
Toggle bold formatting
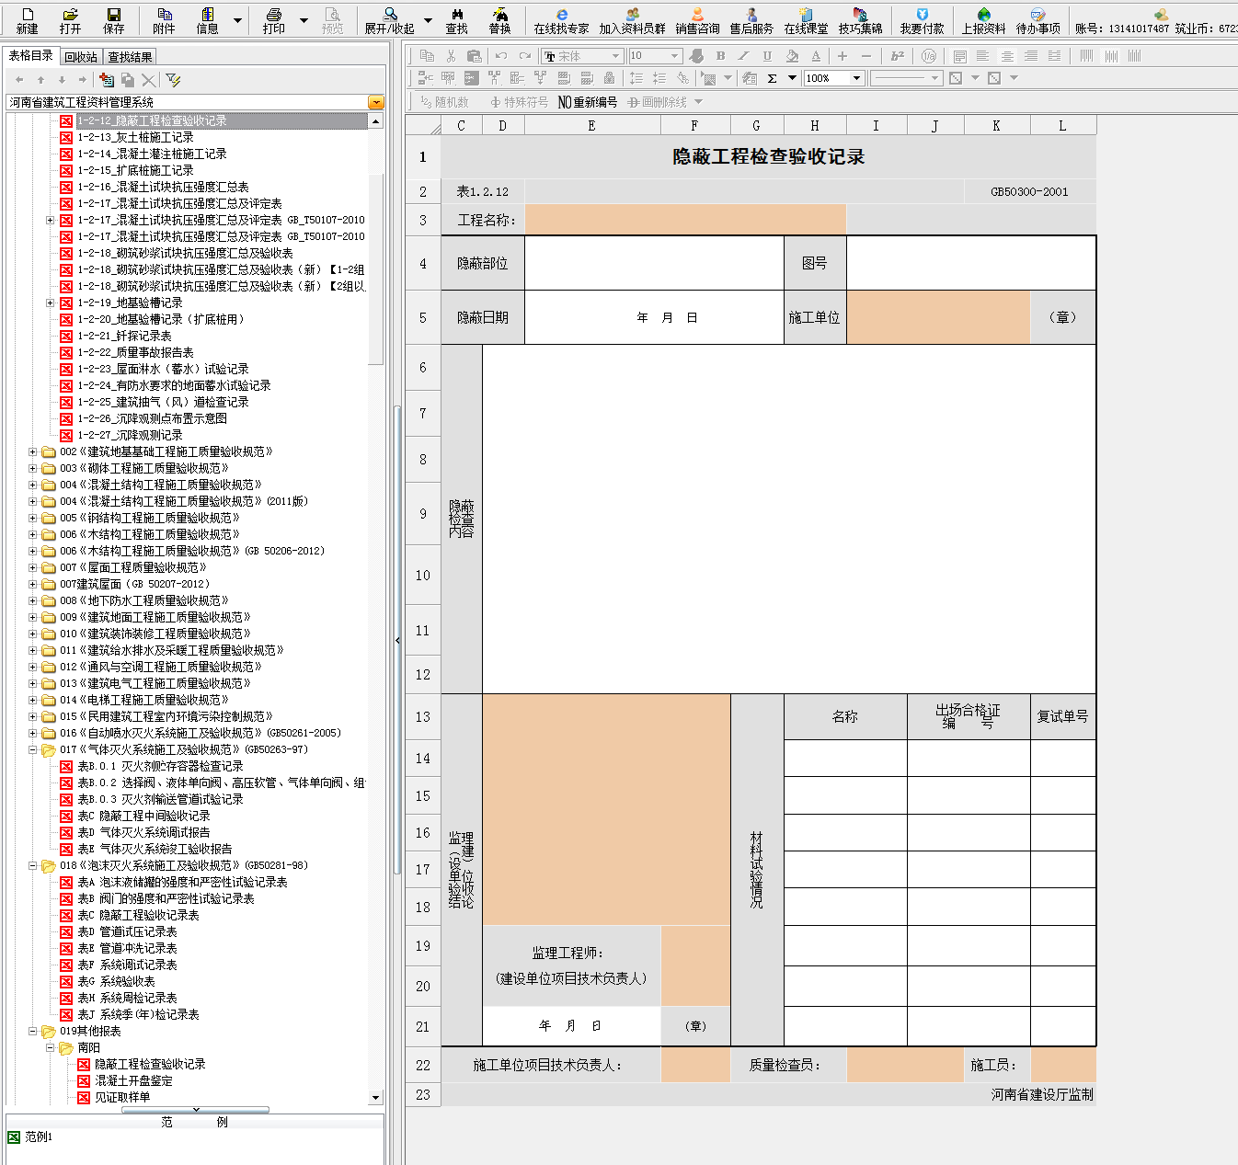pyautogui.click(x=720, y=56)
